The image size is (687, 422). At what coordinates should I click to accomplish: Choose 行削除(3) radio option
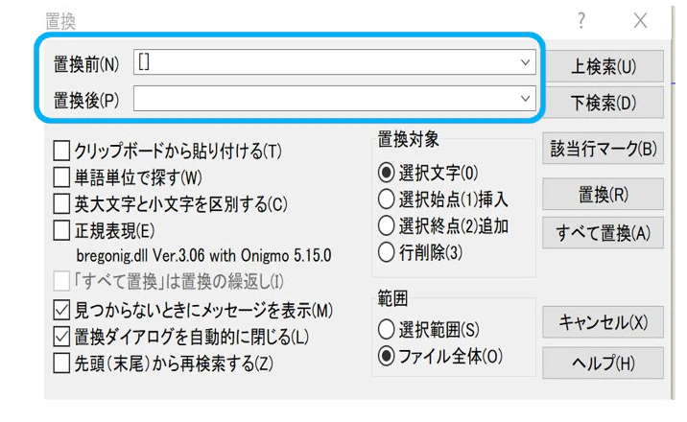click(x=386, y=252)
